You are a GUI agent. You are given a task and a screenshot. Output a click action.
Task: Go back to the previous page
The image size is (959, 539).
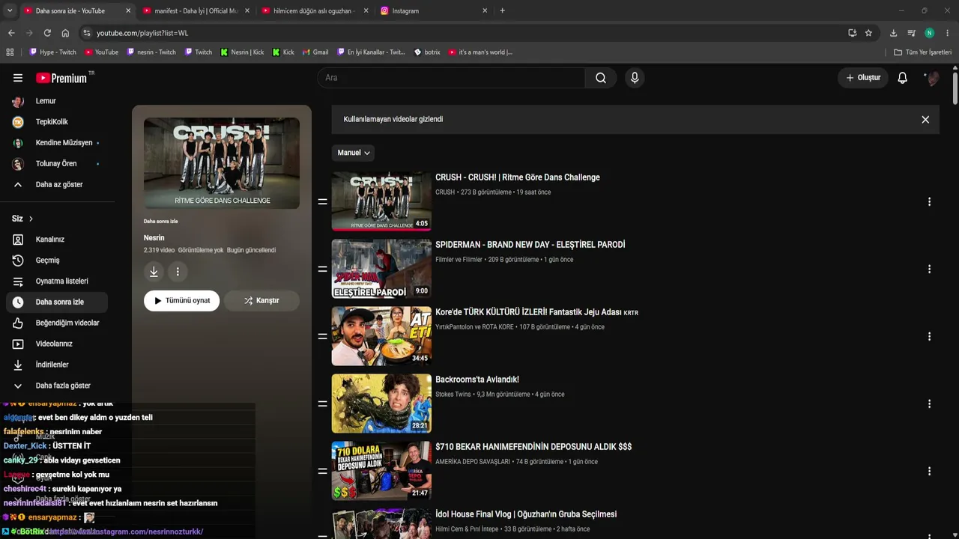coord(11,33)
